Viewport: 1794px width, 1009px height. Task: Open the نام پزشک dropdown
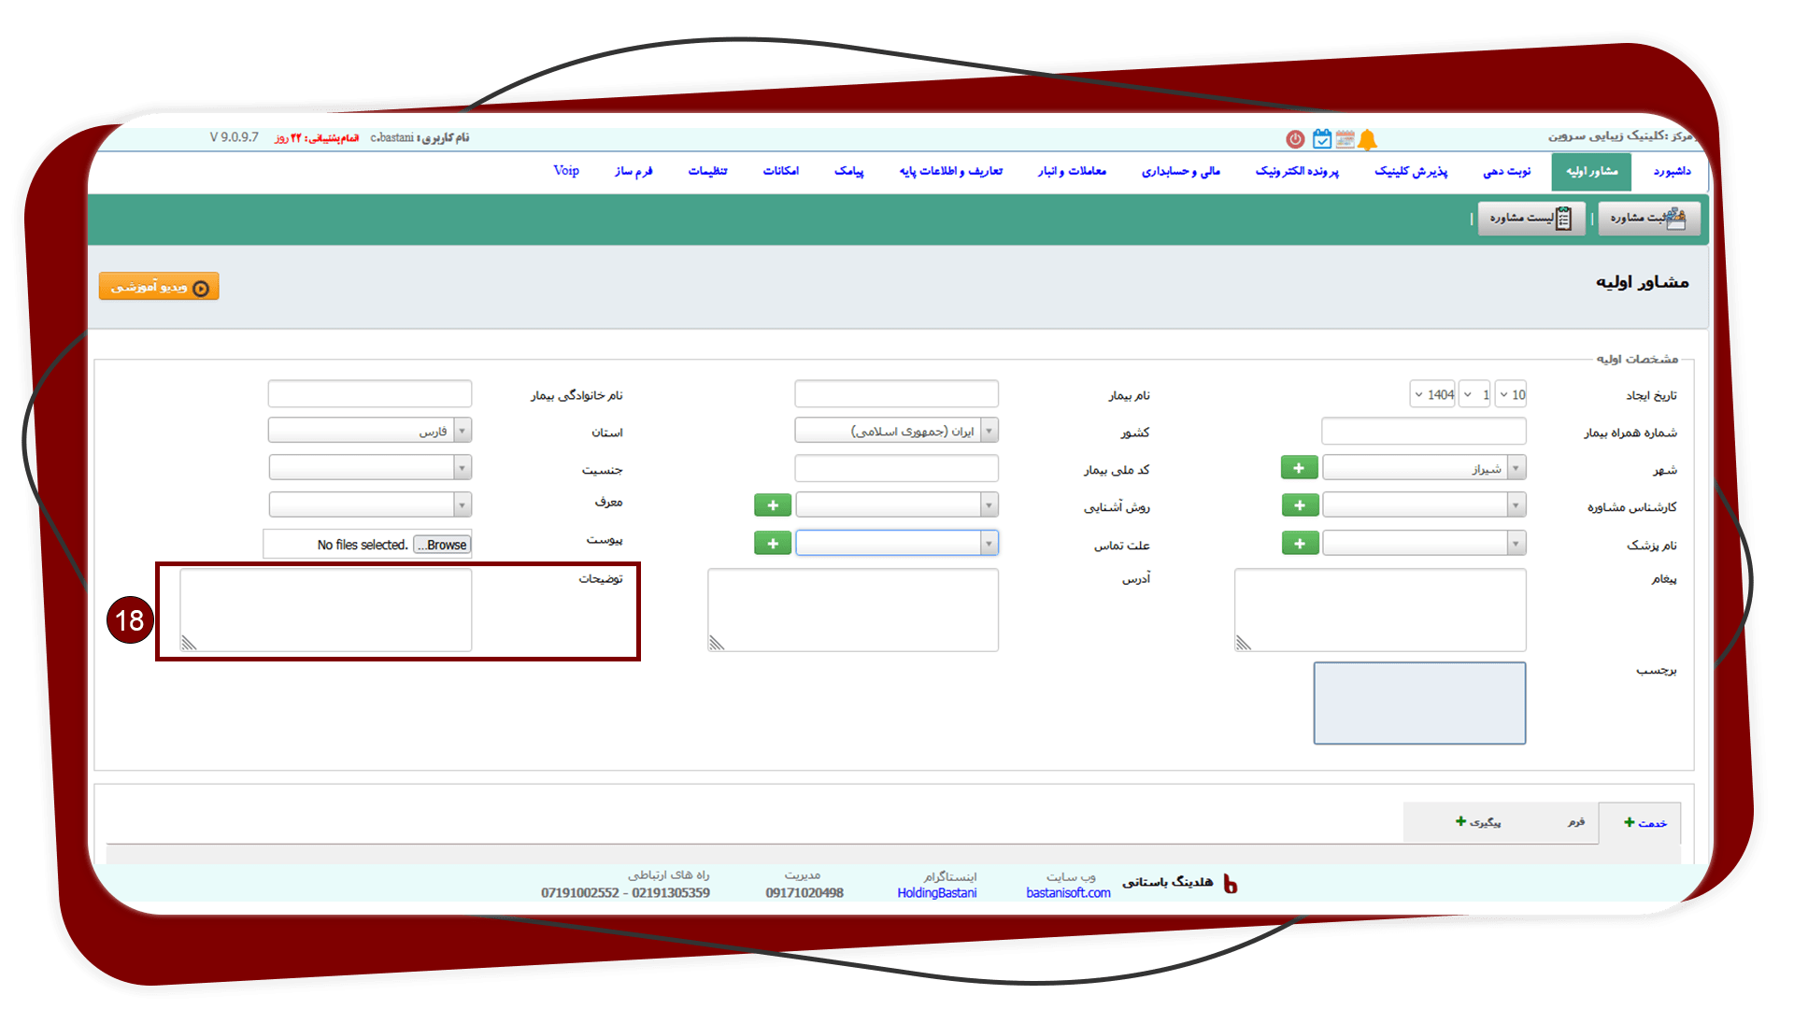(1424, 543)
